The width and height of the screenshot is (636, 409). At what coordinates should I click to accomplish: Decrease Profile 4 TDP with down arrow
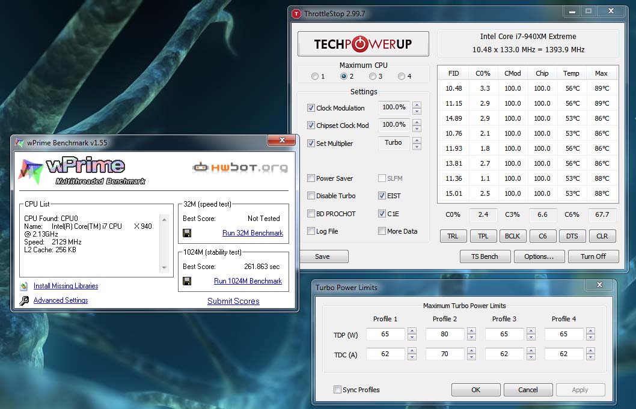point(590,338)
